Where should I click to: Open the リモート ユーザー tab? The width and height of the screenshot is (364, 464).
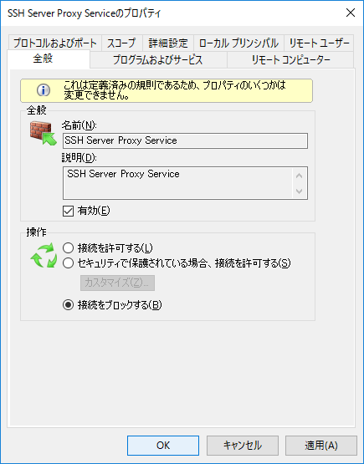[x=319, y=43]
